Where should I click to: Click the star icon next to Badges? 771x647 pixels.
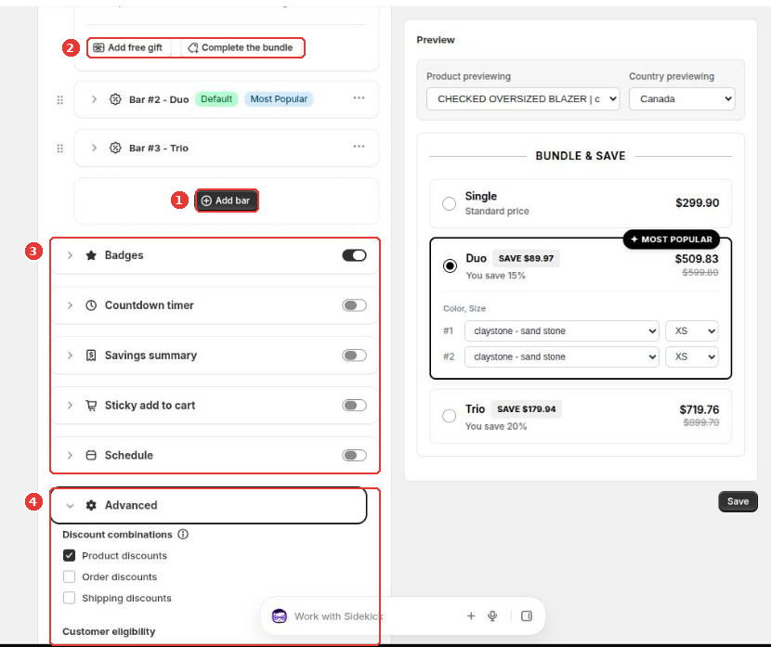pos(91,255)
